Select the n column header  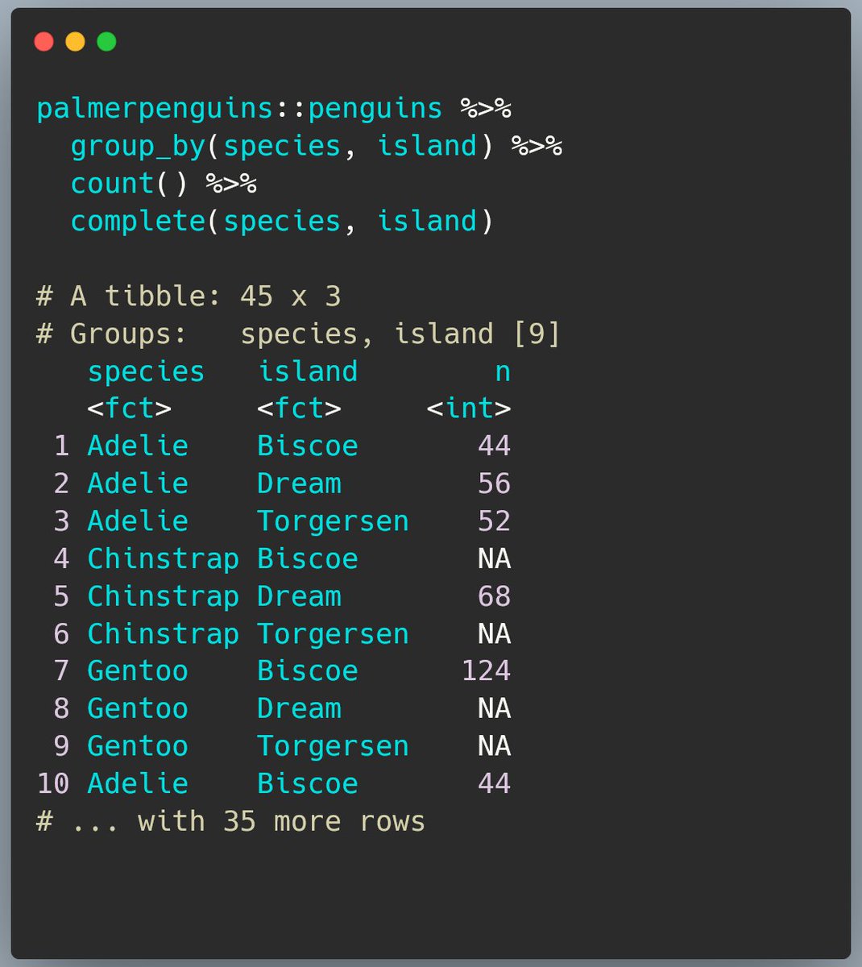pos(503,372)
